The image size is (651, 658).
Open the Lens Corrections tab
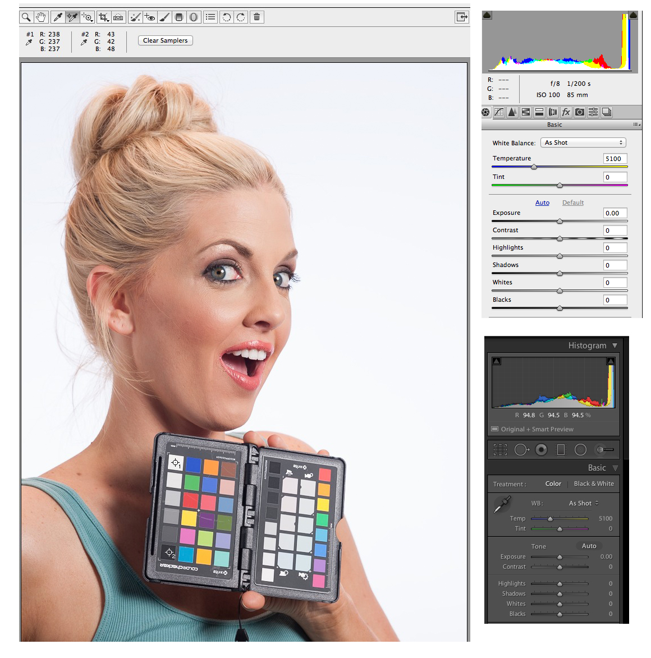tap(553, 112)
